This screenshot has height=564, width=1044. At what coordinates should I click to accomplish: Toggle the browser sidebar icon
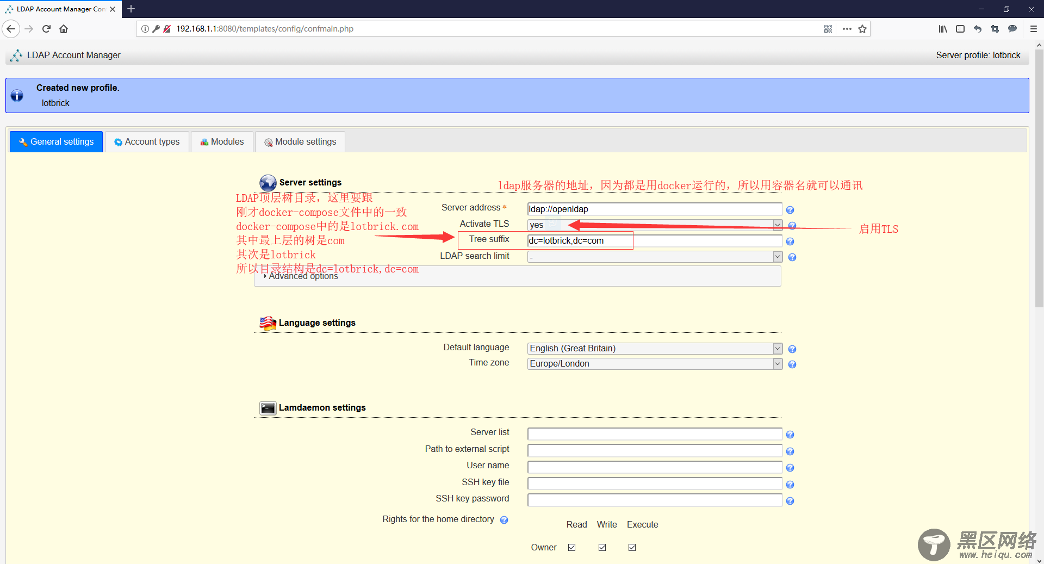tap(960, 29)
